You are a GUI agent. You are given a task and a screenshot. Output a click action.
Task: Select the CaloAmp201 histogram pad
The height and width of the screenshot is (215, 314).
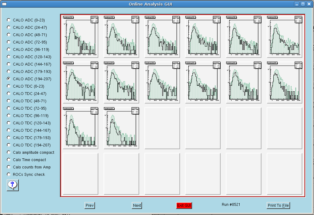click(121, 82)
